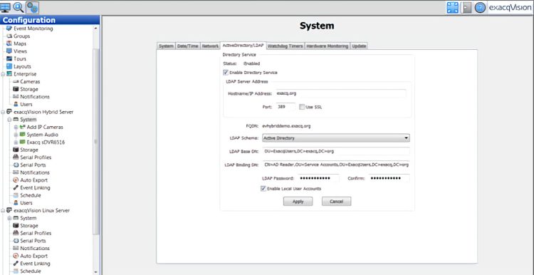Switch to the Update tab
Image resolution: width=534 pixels, height=275 pixels.
[359, 46]
